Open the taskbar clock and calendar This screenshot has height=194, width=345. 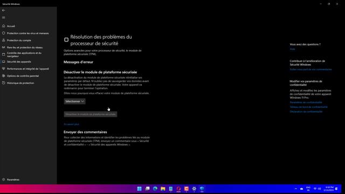(329, 189)
